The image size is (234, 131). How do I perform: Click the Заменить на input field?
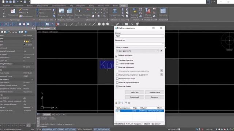(x=138, y=44)
